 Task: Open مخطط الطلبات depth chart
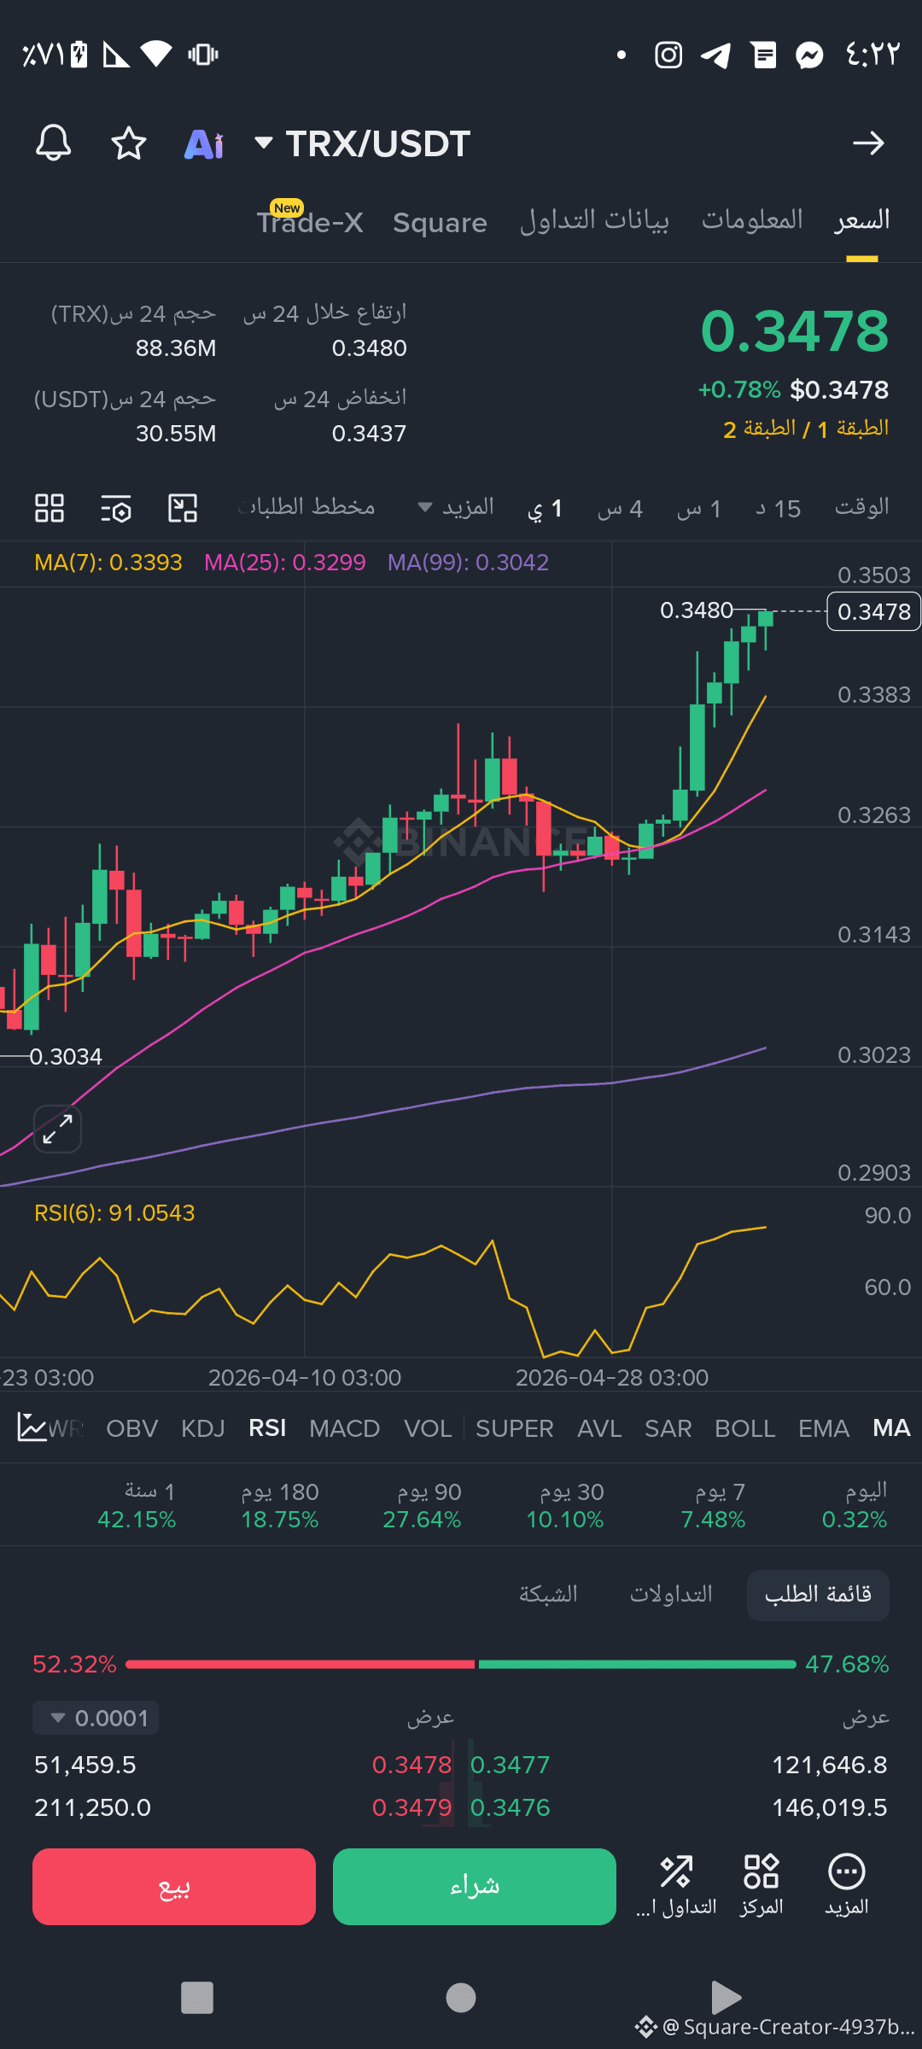pos(307,507)
